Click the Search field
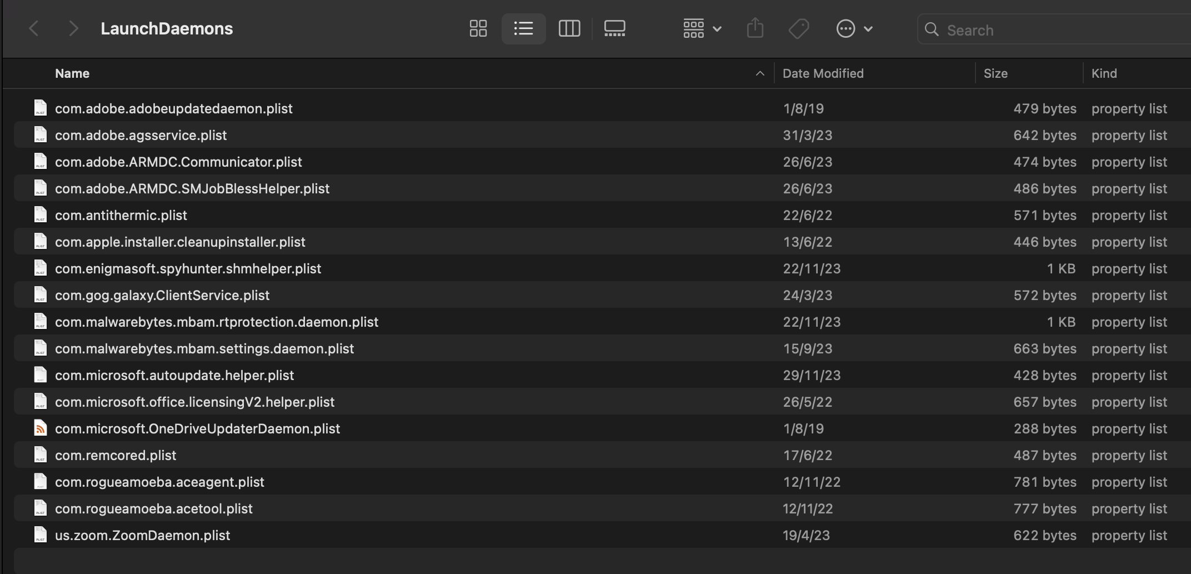This screenshot has width=1191, height=574. pyautogui.click(x=1054, y=29)
